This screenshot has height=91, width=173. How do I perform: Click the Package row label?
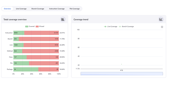pyautogui.click(x=10, y=69)
